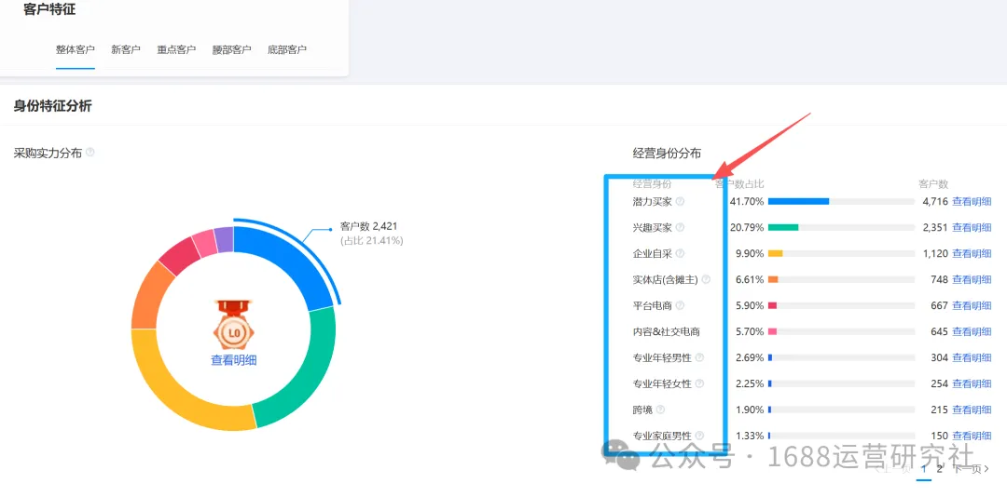
Task: Click the 内容&社交电商 row label
Action: click(666, 331)
